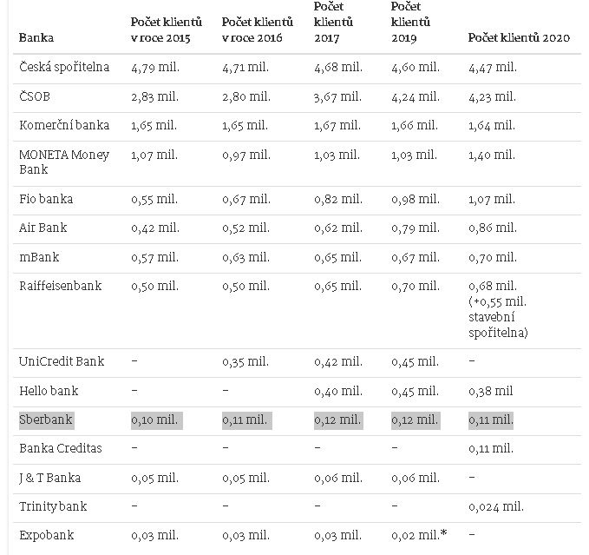
Task: Click Air Bank 2017 value 0,62 mil.
Action: click(x=338, y=228)
